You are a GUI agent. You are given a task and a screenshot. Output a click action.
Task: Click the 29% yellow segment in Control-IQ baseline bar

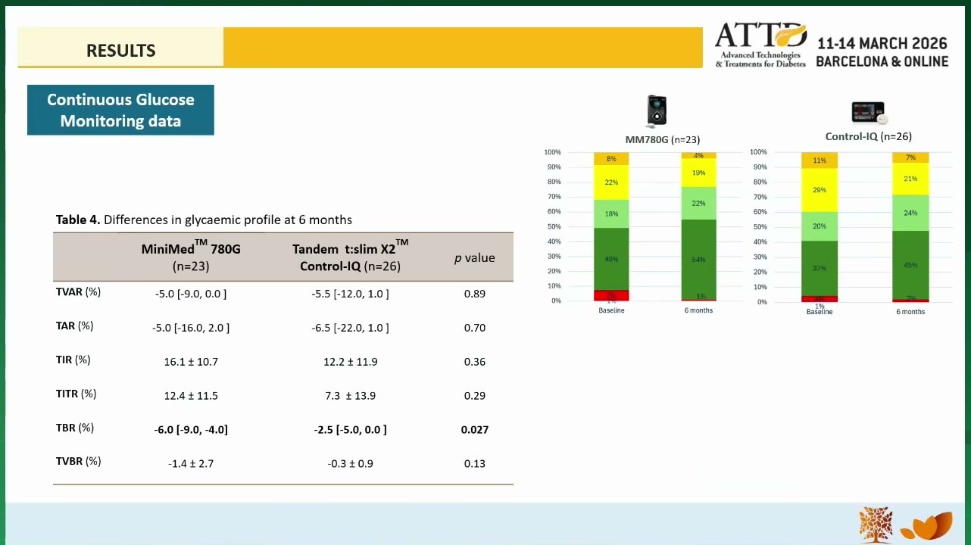click(820, 190)
